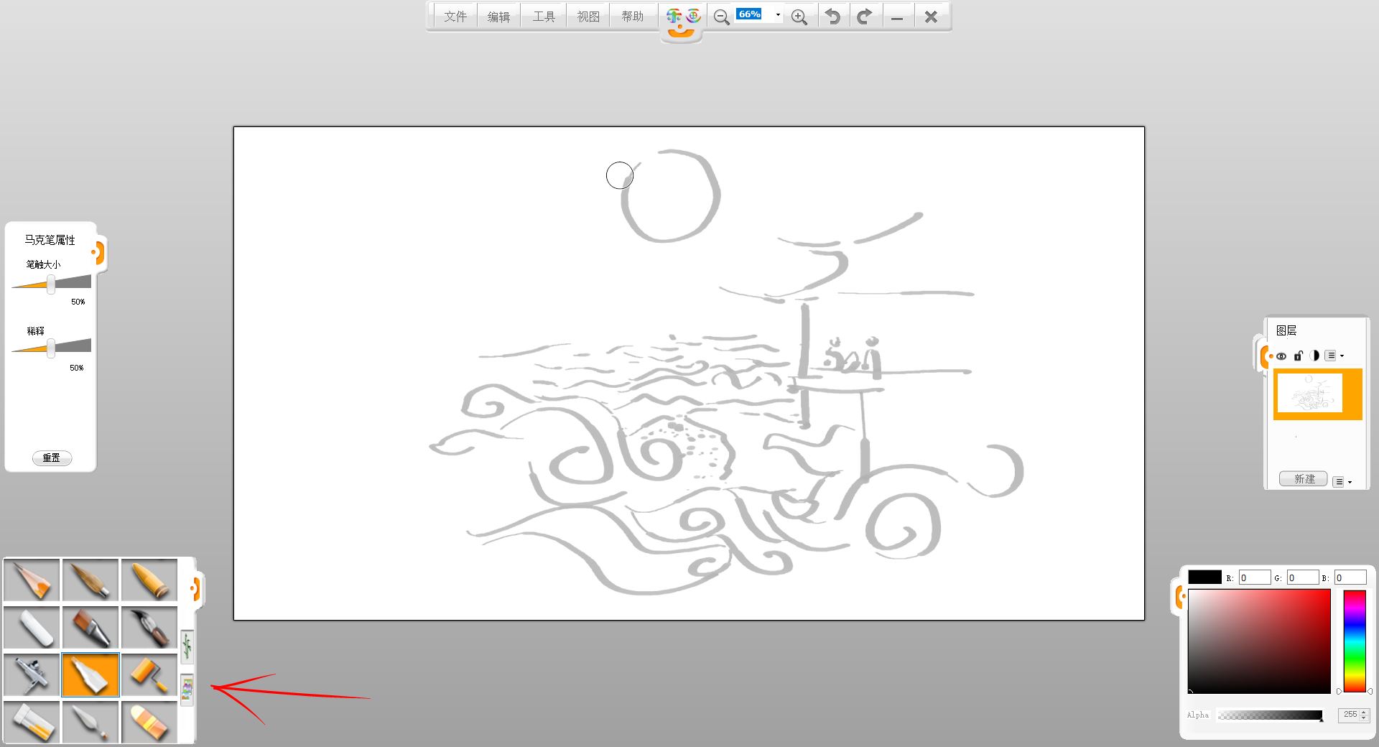Screen dimensions: 1379x747
Task: Click the undo arrow in toolbar
Action: coord(832,17)
